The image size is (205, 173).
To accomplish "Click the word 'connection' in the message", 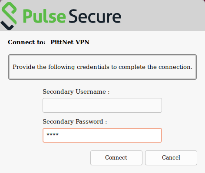I will point(175,67).
